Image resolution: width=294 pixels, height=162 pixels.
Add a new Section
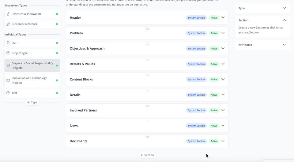147,155
